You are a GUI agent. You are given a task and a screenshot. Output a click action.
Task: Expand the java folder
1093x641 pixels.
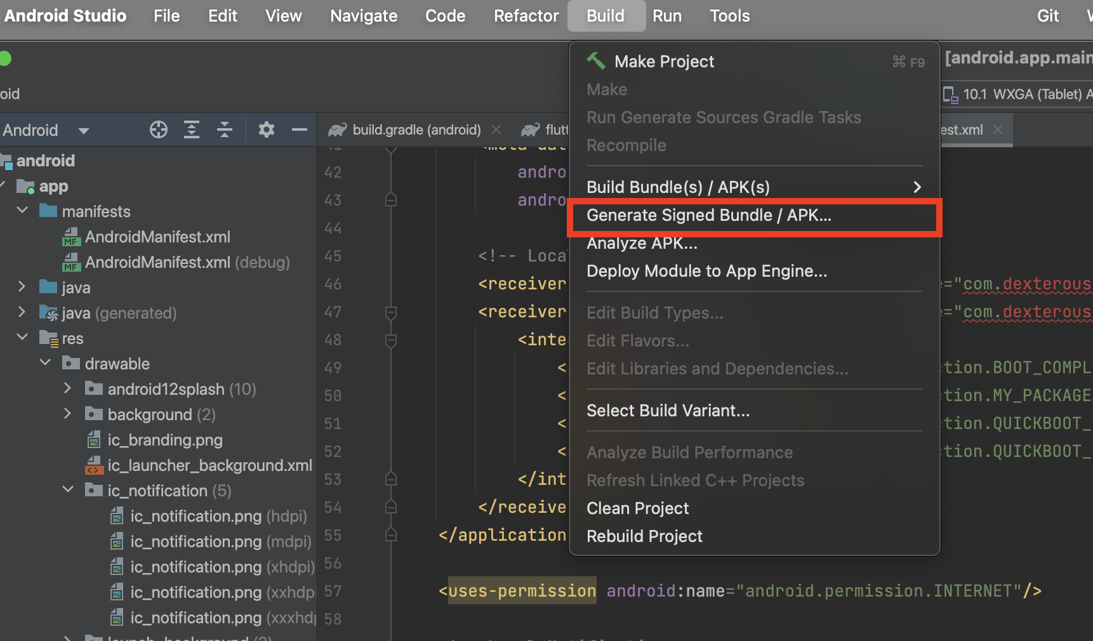(22, 287)
